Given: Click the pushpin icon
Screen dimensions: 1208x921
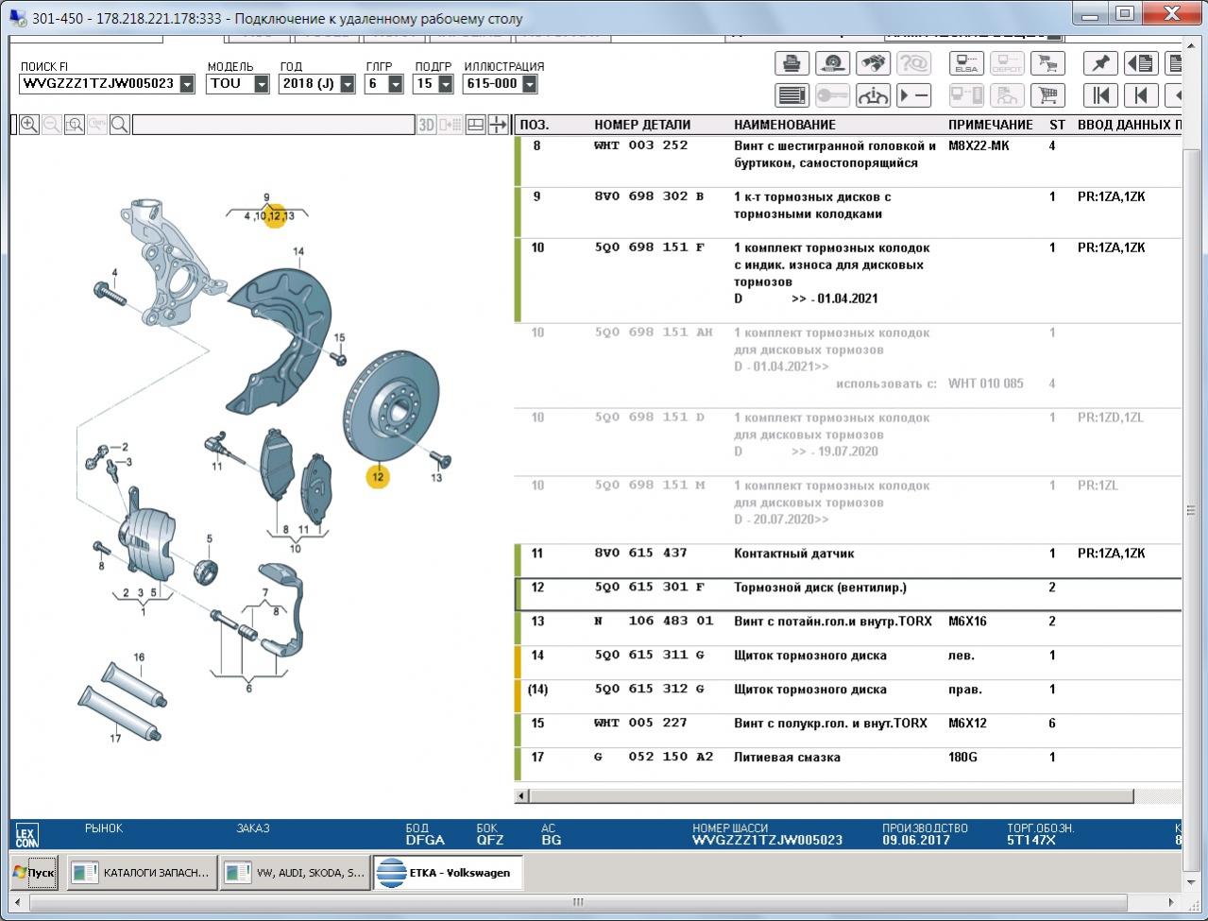Looking at the screenshot, I should [x=1100, y=63].
